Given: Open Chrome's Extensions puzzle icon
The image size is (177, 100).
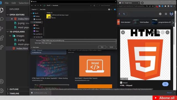Looking at the screenshot, I should [x=165, y=6].
